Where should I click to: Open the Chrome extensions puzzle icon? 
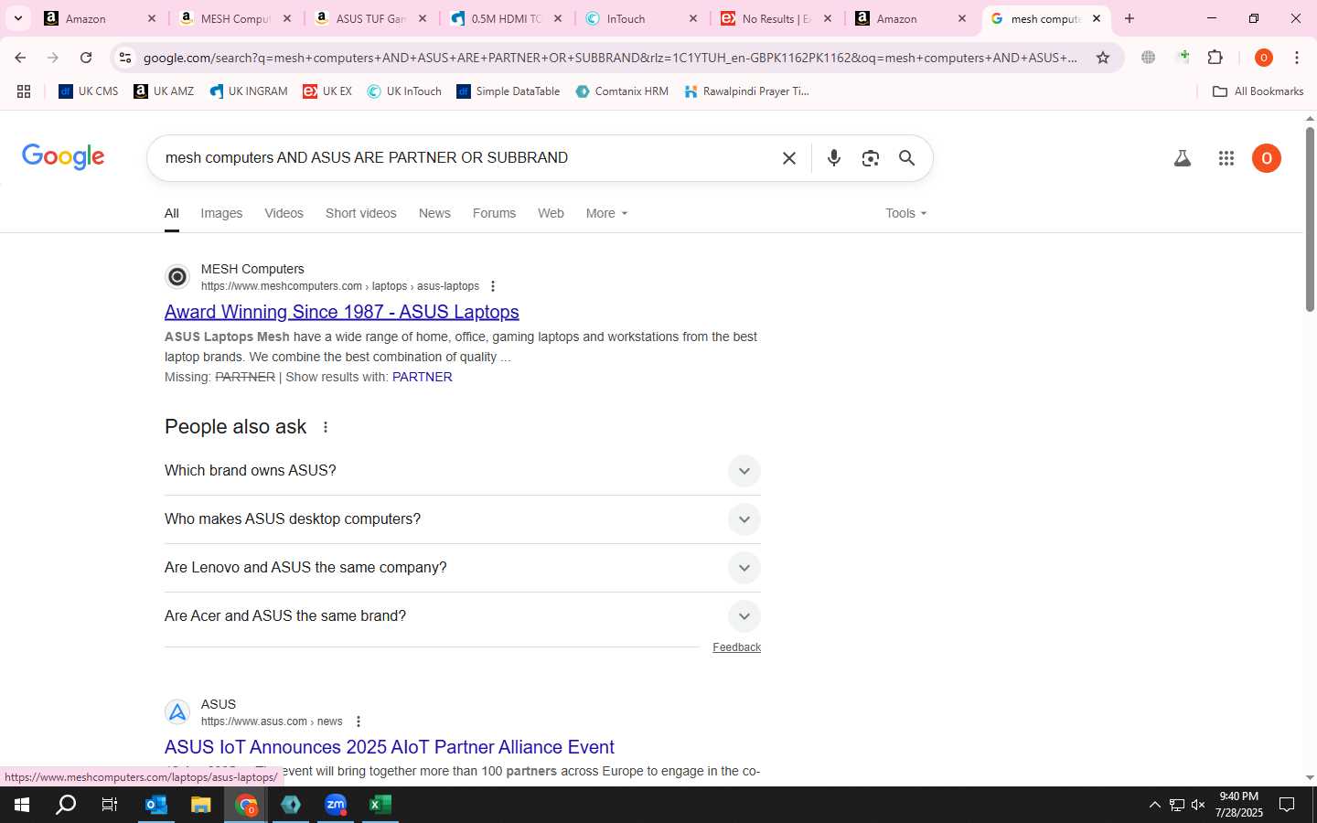[x=1215, y=58]
